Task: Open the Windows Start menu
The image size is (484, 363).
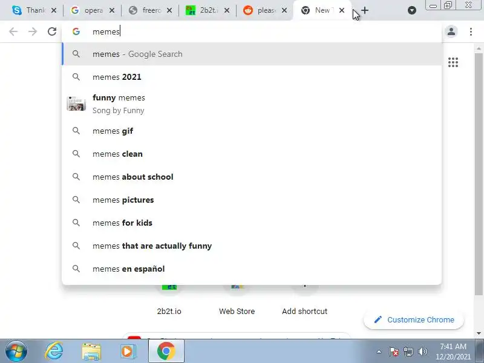Action: click(16, 351)
